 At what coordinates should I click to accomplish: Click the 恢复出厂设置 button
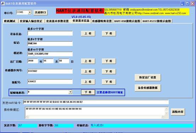[x=148, y=78]
